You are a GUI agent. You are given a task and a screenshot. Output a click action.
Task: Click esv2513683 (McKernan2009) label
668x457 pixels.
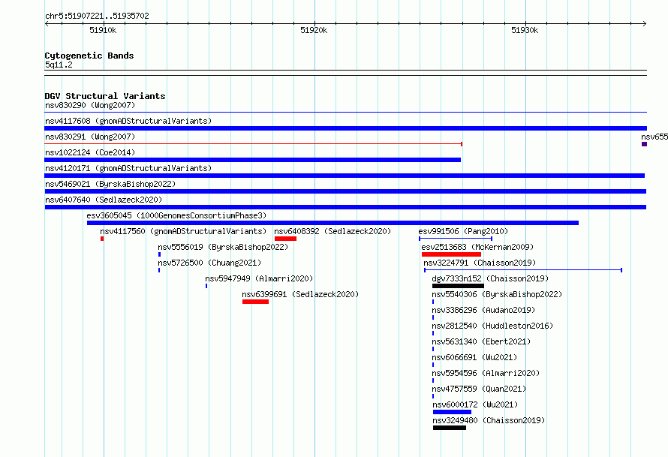pos(477,247)
